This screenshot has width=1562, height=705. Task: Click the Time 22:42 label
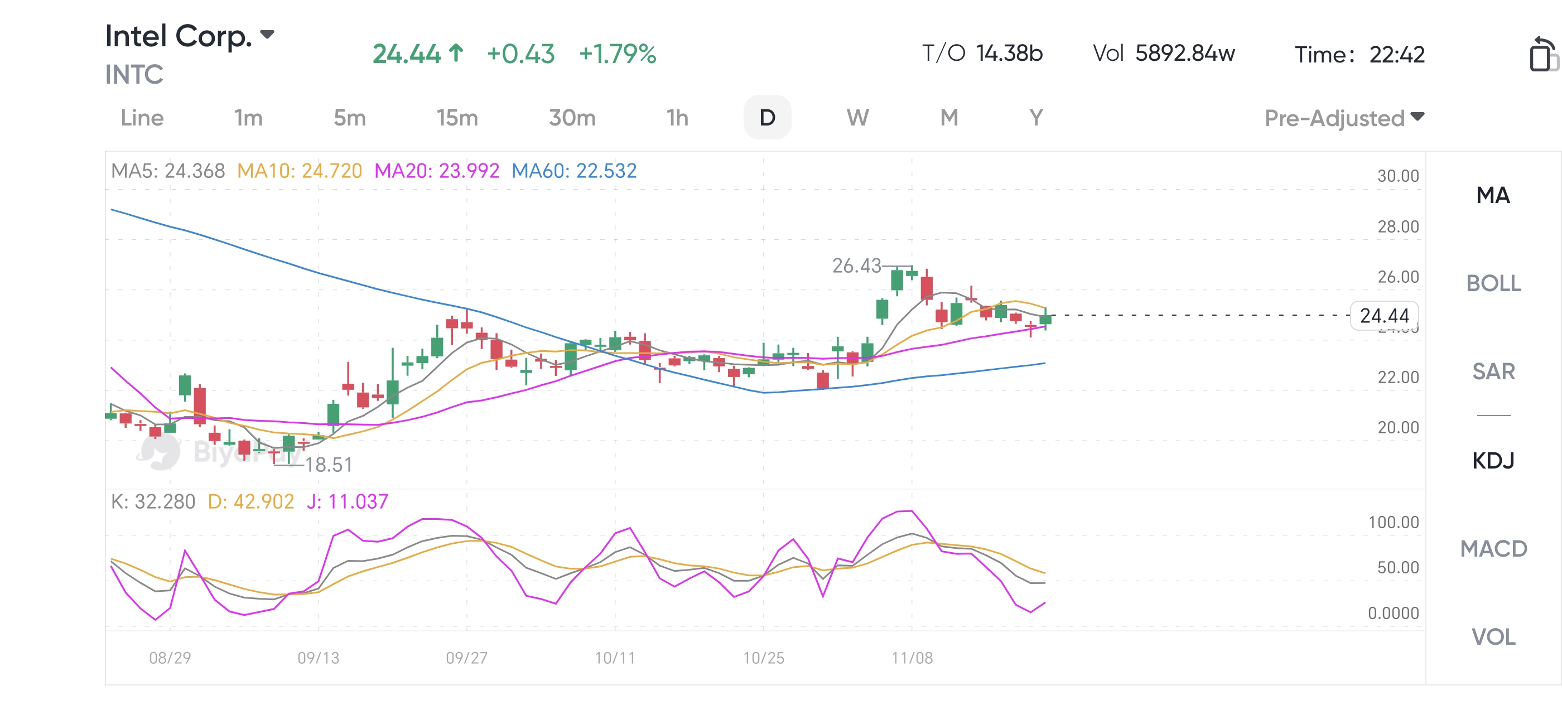click(1359, 55)
